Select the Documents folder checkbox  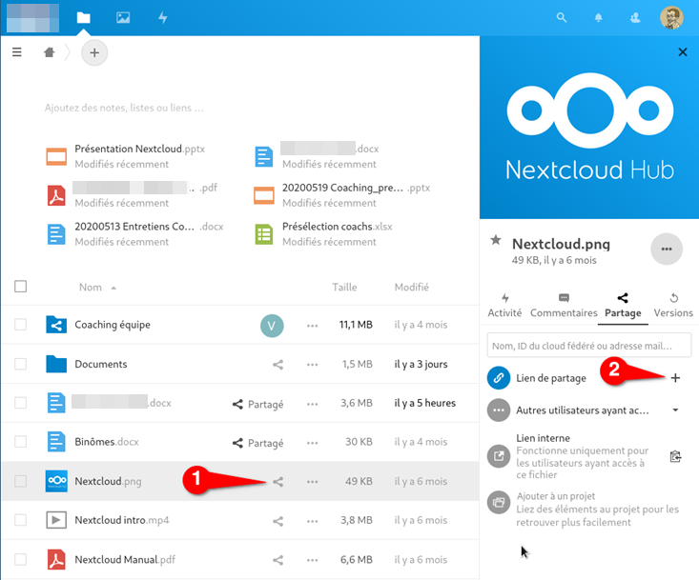tap(21, 364)
